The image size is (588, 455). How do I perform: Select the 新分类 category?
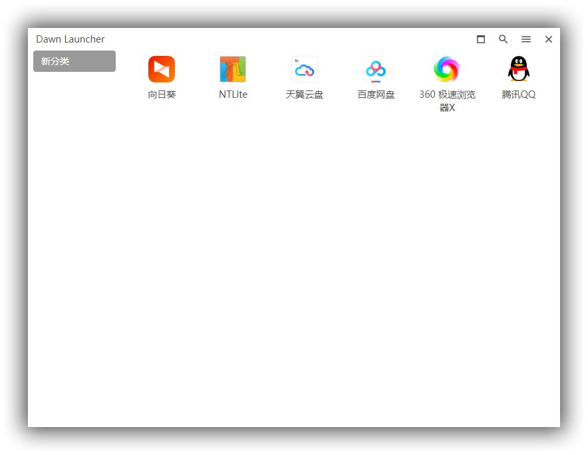click(x=74, y=61)
